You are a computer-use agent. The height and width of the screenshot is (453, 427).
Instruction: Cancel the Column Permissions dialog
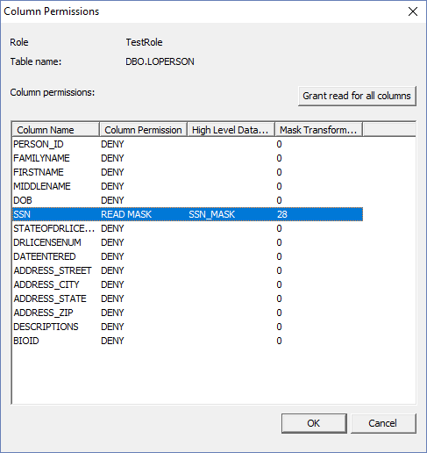pos(383,423)
